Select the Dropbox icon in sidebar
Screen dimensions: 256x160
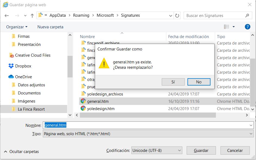pyautogui.click(x=11, y=66)
